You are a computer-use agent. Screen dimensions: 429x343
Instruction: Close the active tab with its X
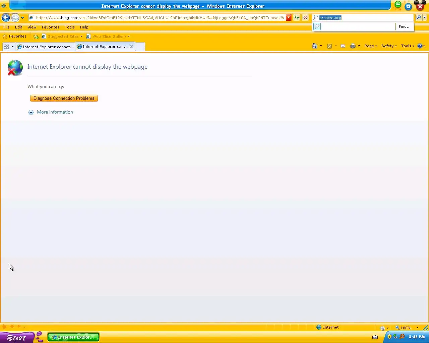[x=131, y=47]
